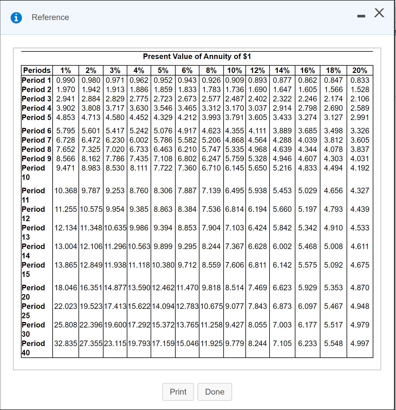Viewport: 396px width, 410px height.
Task: Click the value 2.487 in Period 3
Action: coord(235,99)
